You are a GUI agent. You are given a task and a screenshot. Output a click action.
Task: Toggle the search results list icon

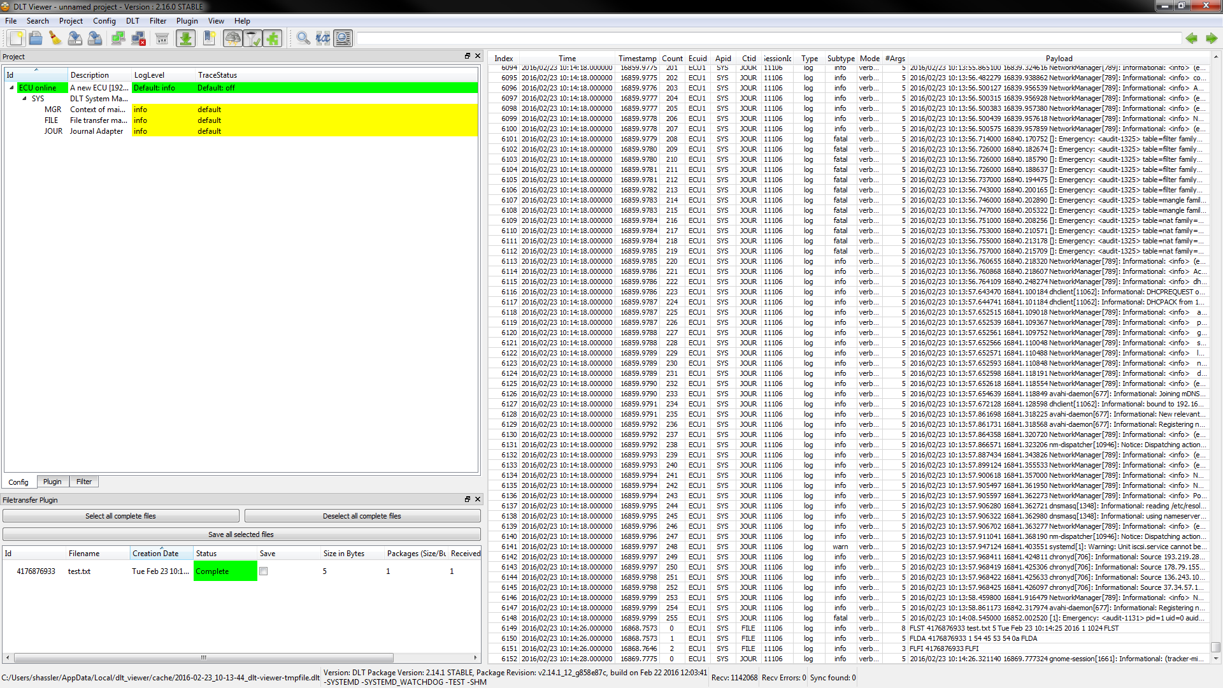(343, 39)
